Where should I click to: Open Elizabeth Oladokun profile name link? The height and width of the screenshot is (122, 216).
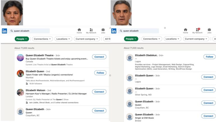tap(146, 55)
